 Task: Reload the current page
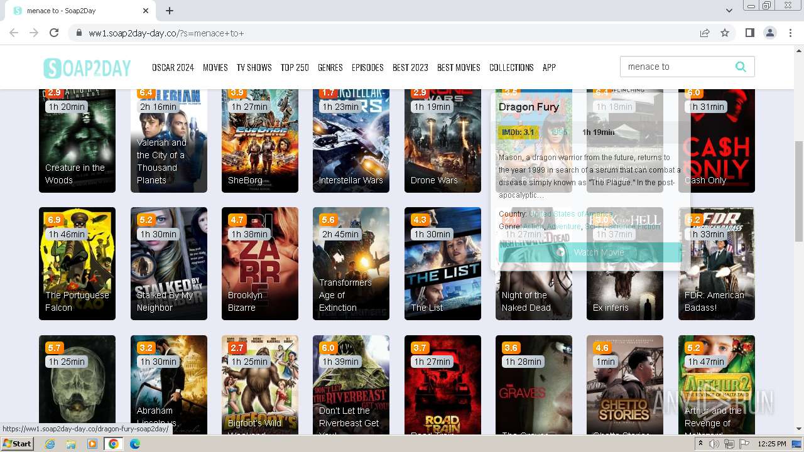click(54, 33)
